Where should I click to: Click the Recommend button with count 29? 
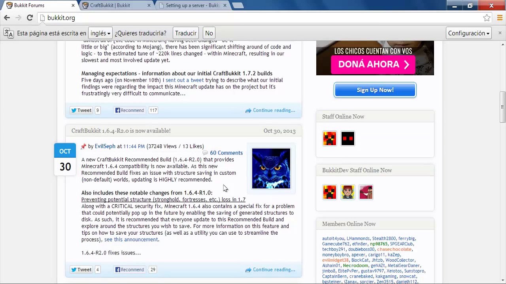coord(130,270)
